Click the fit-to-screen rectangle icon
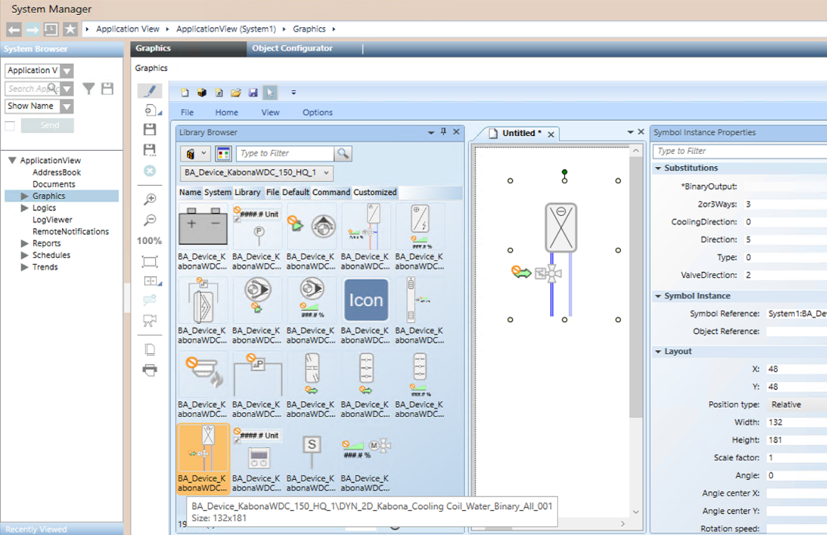 pos(150,262)
